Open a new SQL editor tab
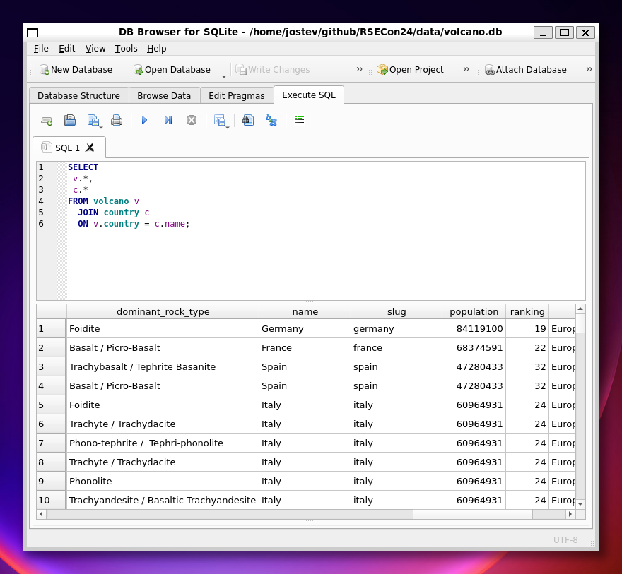This screenshot has height=574, width=622. (47, 121)
